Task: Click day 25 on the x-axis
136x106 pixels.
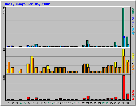Action: [x=104, y=103]
